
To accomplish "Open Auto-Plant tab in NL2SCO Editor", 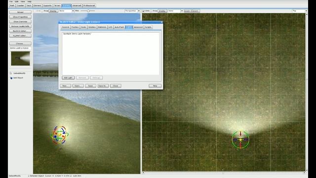I will [119, 27].
